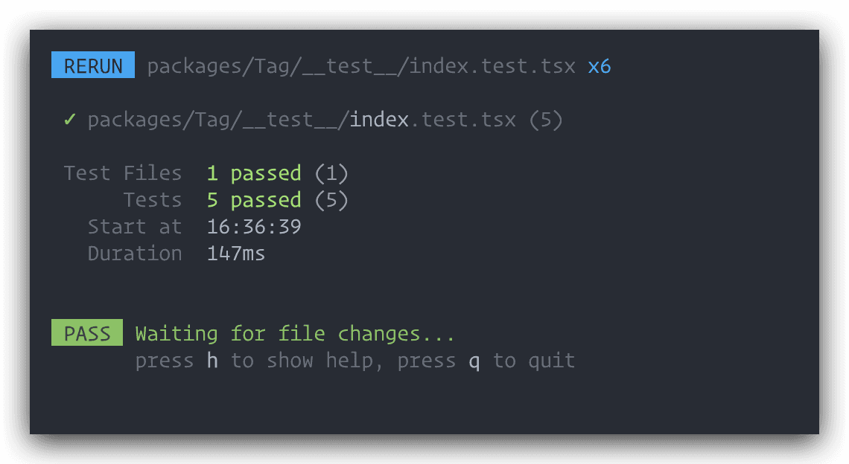This screenshot has height=464, width=849.
Task: Select the '1 passed' files result
Action: tap(254, 173)
